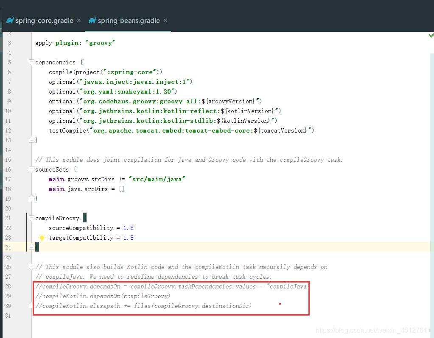This screenshot has height=338, width=434.
Task: Click line number 28 in gutter
Action: point(8,287)
